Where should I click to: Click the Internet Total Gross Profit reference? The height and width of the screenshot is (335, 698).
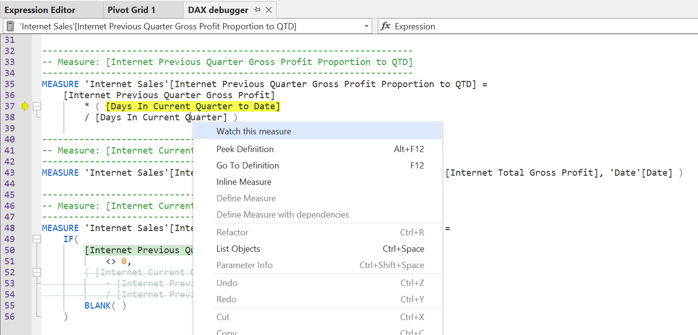point(521,173)
